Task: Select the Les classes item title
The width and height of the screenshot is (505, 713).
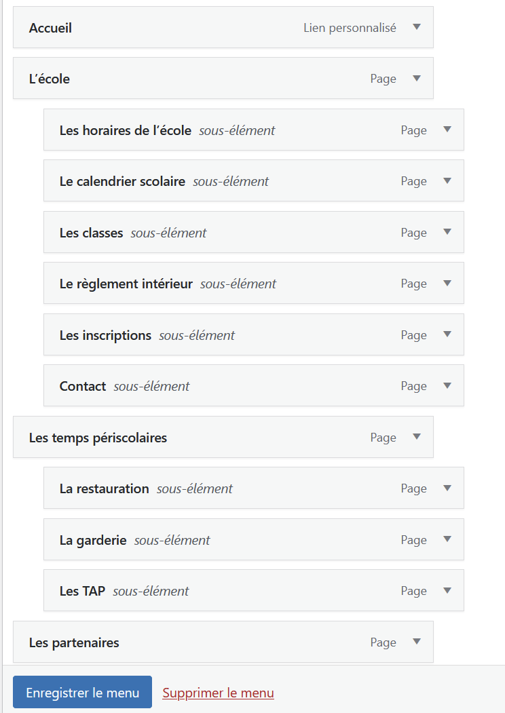Action: 91,233
